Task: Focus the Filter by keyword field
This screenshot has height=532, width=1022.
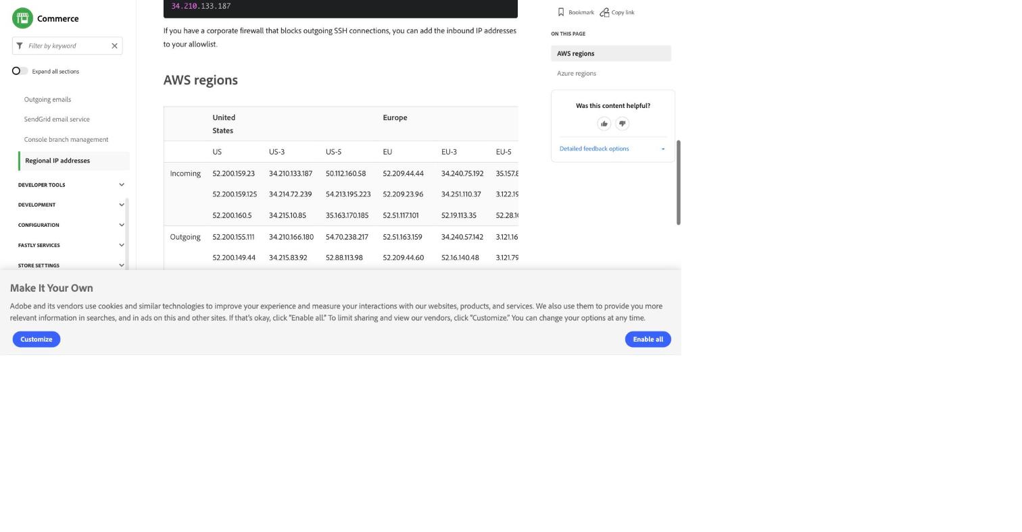Action: pyautogui.click(x=68, y=46)
